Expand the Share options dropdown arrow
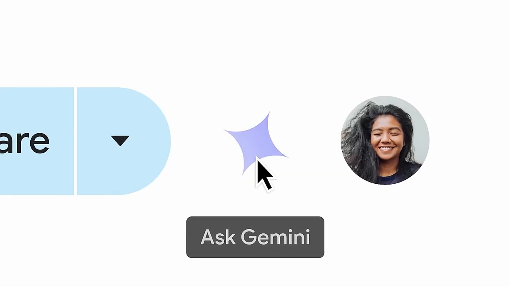Viewport: 510px width, 287px height. (x=120, y=141)
